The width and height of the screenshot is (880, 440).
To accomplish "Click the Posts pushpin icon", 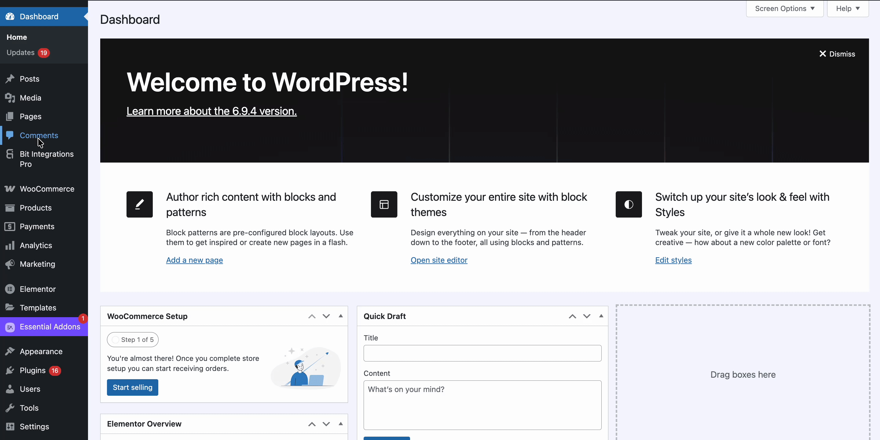I will click(10, 79).
